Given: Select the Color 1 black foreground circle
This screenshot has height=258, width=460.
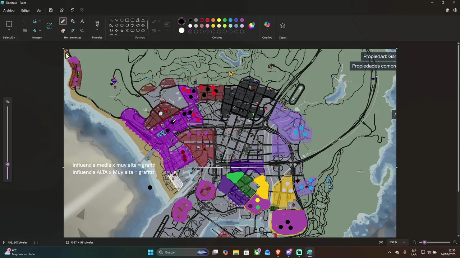Looking at the screenshot, I should click(181, 21).
